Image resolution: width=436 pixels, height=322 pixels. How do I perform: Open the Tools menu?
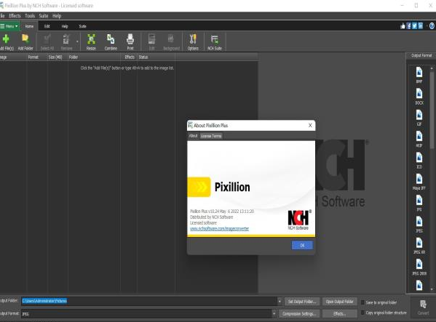pos(30,16)
